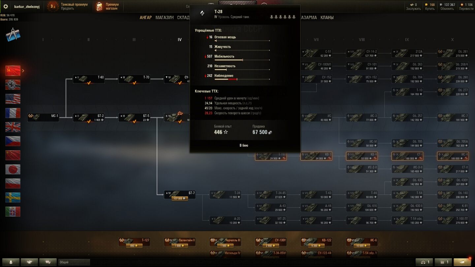475x267 pixels.
Task: Select the Sweden flag nation
Action: click(13, 197)
